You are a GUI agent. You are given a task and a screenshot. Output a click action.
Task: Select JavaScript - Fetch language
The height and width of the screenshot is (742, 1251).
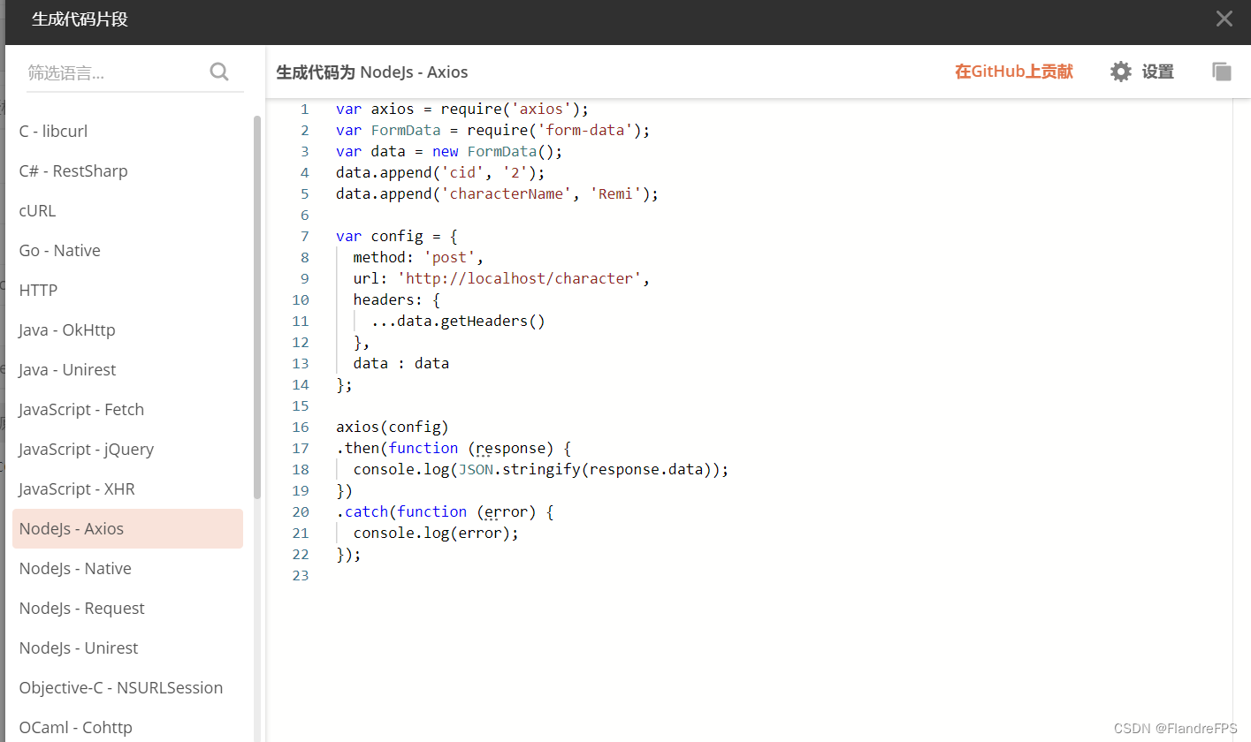(x=81, y=409)
